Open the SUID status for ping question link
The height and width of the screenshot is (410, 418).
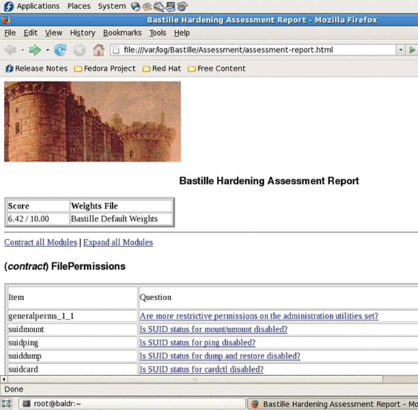[197, 343]
